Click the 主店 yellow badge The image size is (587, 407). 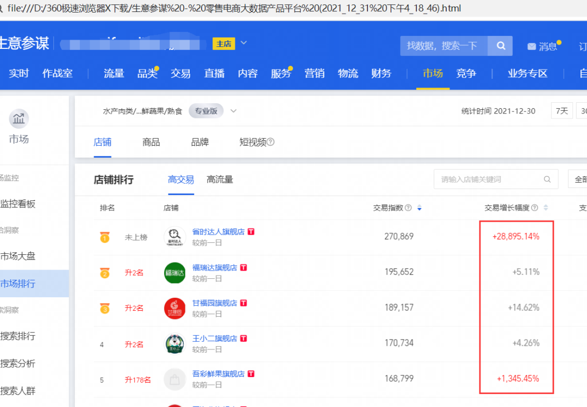[x=224, y=44]
